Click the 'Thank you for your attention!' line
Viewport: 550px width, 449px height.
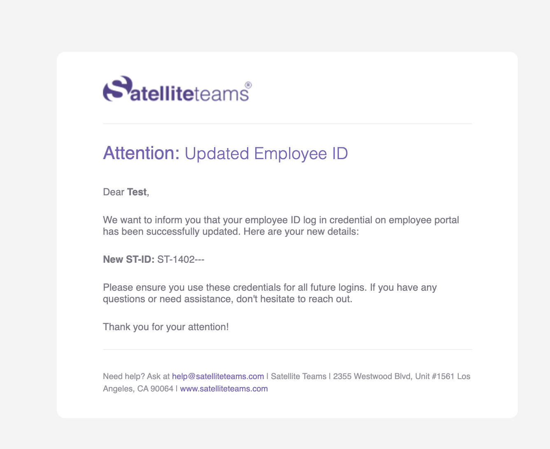pyautogui.click(x=166, y=327)
